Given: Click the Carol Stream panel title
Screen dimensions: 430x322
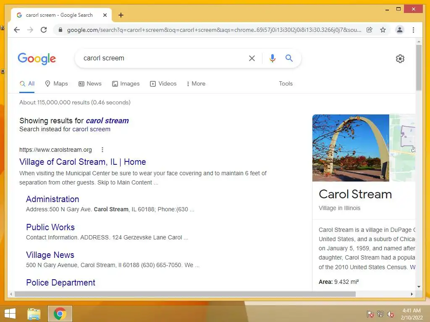Looking at the screenshot, I should 355,195.
